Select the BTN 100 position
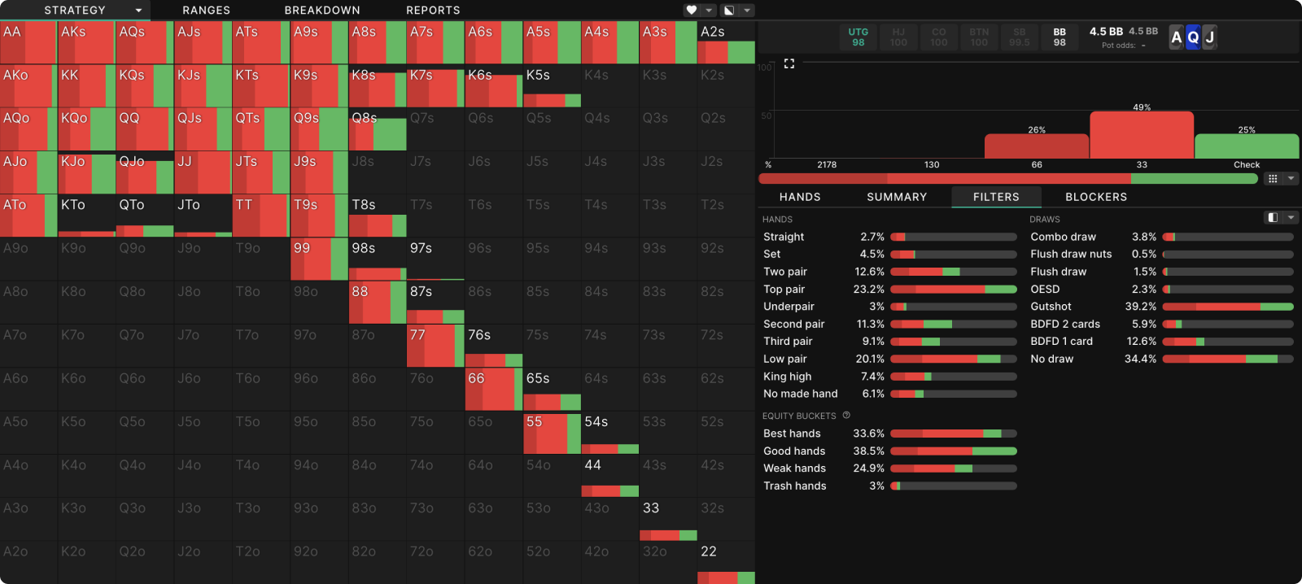Viewport: 1302px width, 584px height. [979, 37]
